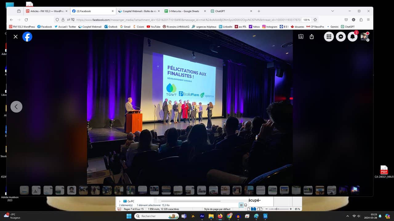Open the Cooptel Webmail bookmark
The image size is (394, 221).
pyautogui.click(x=90, y=27)
